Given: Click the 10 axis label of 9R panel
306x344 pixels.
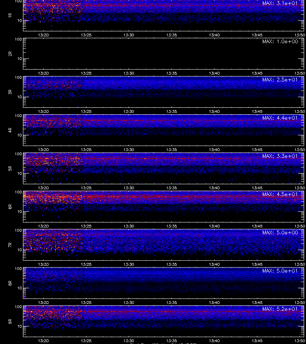Looking at the screenshot, I should coord(20,326).
